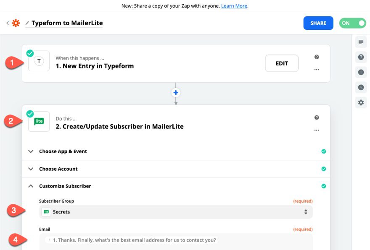The height and width of the screenshot is (250, 370).
Task: Click the Customize Subscriber completed checkmark
Action: (324, 186)
